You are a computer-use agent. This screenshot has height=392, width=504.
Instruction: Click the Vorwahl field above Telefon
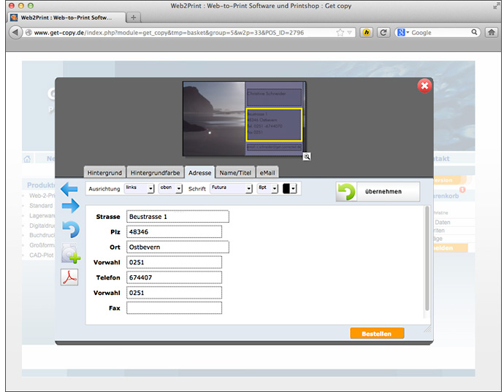[174, 262]
